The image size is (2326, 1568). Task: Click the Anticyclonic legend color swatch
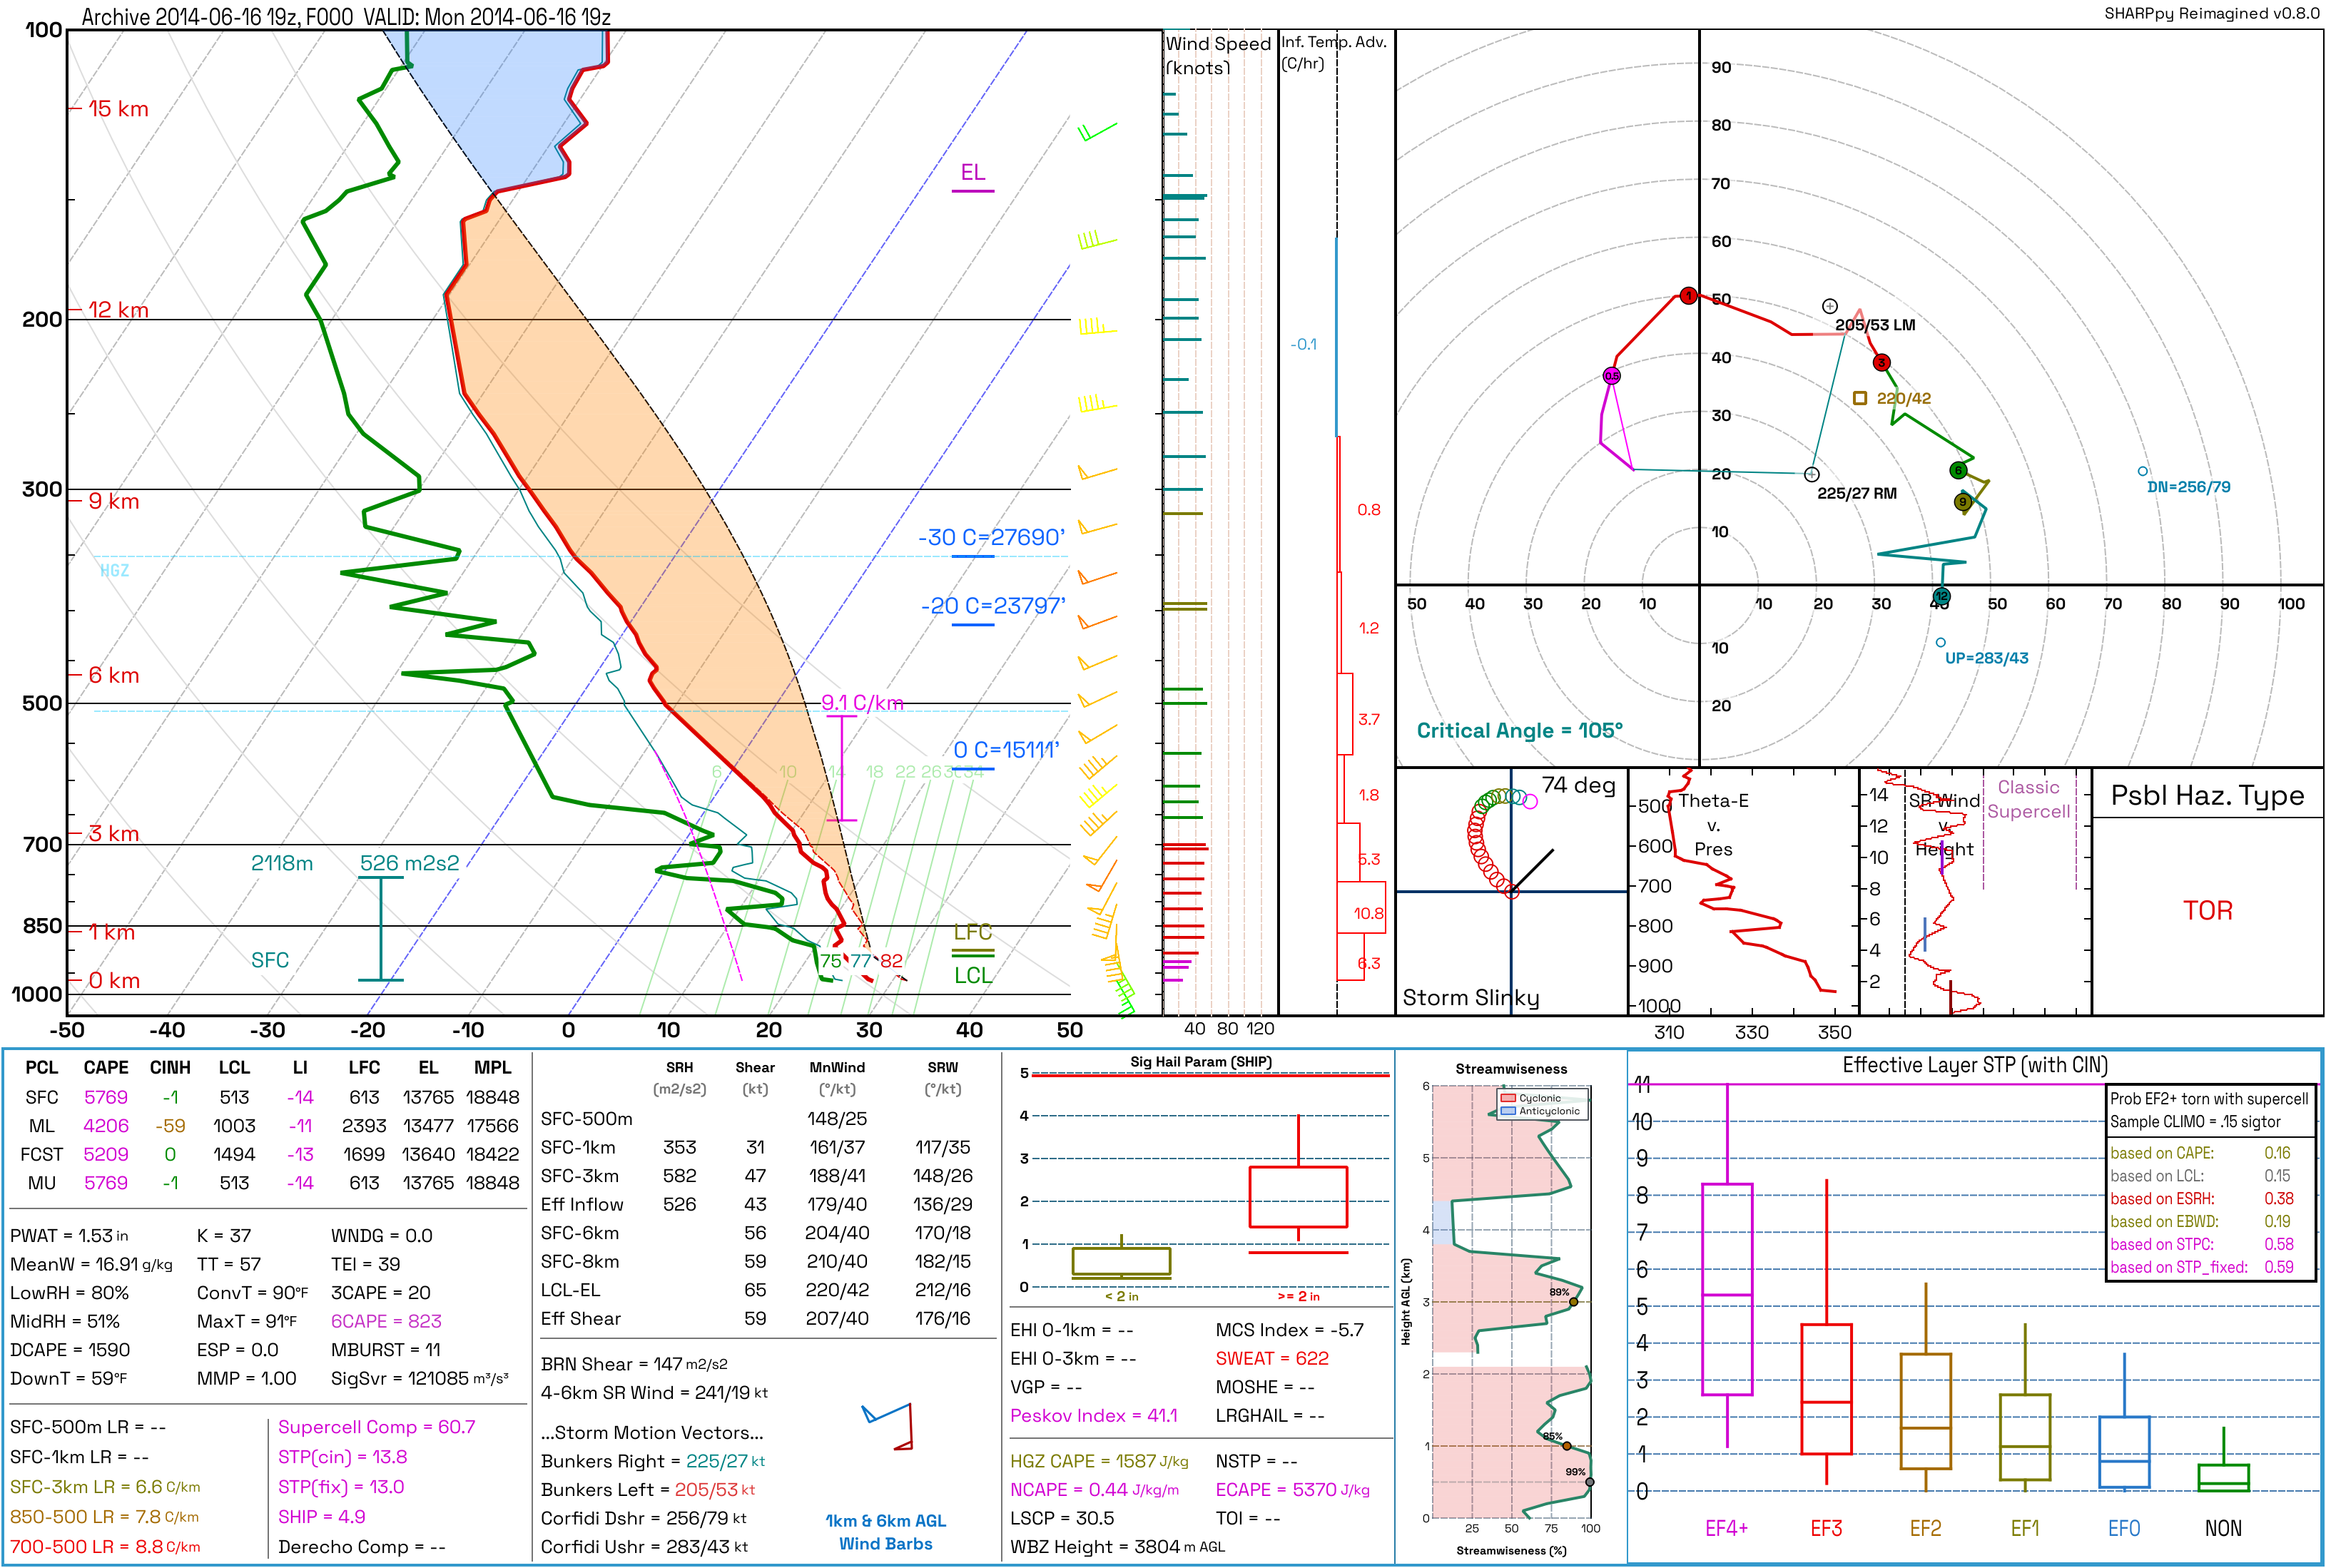pos(1508,1111)
